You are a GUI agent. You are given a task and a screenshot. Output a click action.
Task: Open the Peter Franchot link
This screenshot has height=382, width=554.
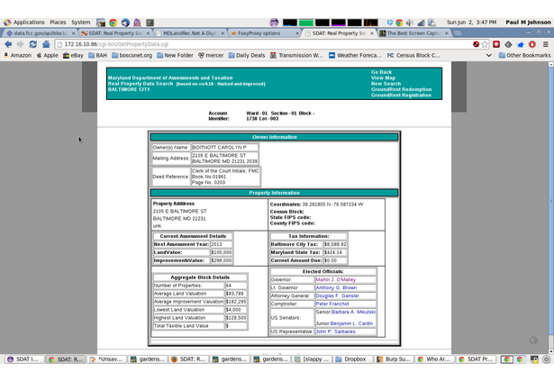click(x=332, y=304)
